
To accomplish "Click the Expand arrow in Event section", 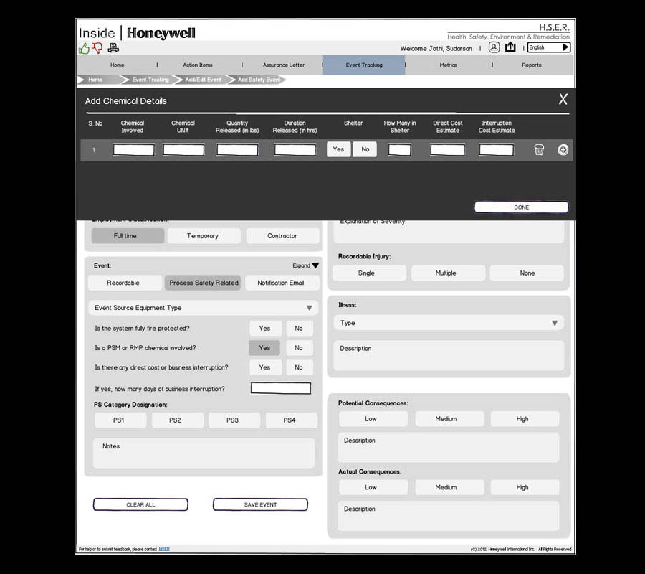I will (x=315, y=266).
